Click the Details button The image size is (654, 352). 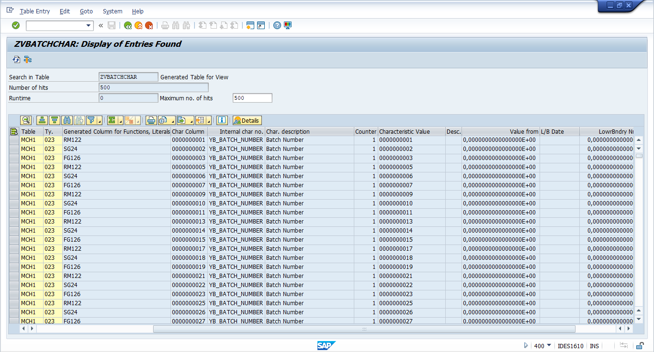coord(247,120)
